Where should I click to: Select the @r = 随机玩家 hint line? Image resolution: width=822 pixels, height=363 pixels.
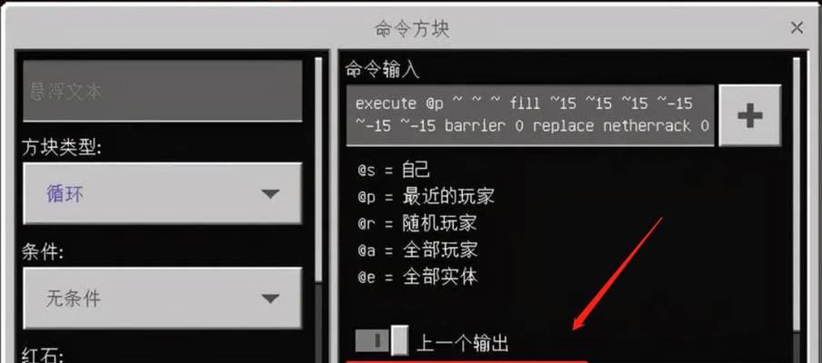417,223
